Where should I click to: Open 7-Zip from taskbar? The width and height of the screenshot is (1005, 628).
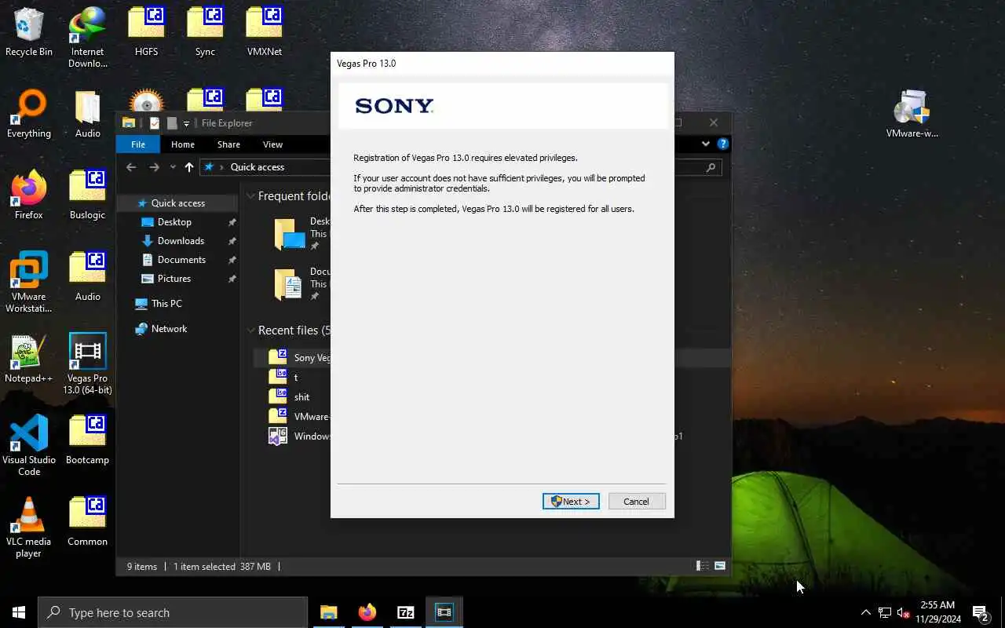406,612
